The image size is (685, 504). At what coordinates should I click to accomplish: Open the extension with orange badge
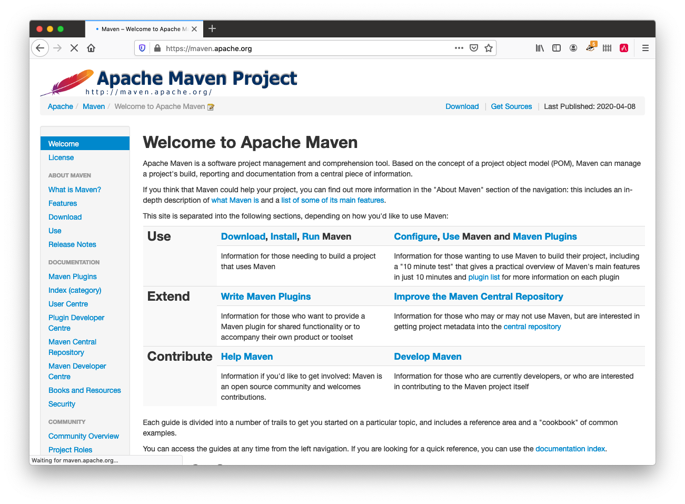click(x=591, y=47)
